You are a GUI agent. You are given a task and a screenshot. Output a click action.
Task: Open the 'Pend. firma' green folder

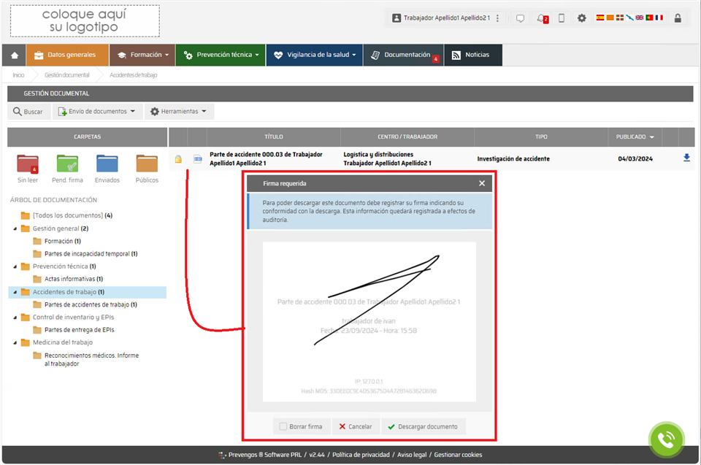pyautogui.click(x=67, y=164)
